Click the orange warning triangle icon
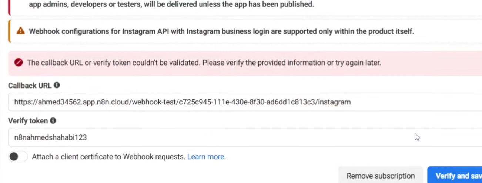The height and width of the screenshot is (183, 482). [x=21, y=31]
